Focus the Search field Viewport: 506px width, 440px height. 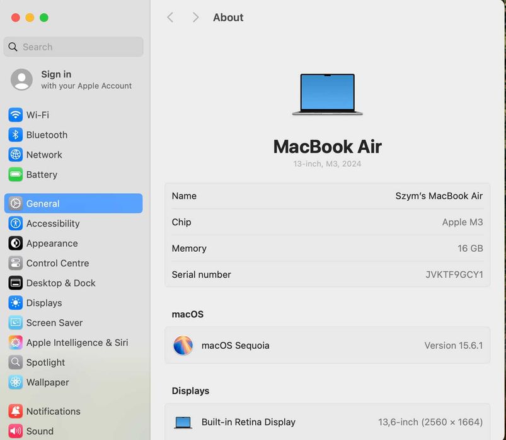click(x=73, y=47)
